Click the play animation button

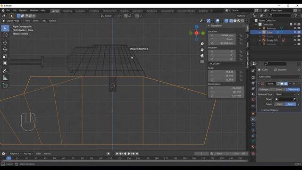[x=129, y=153]
